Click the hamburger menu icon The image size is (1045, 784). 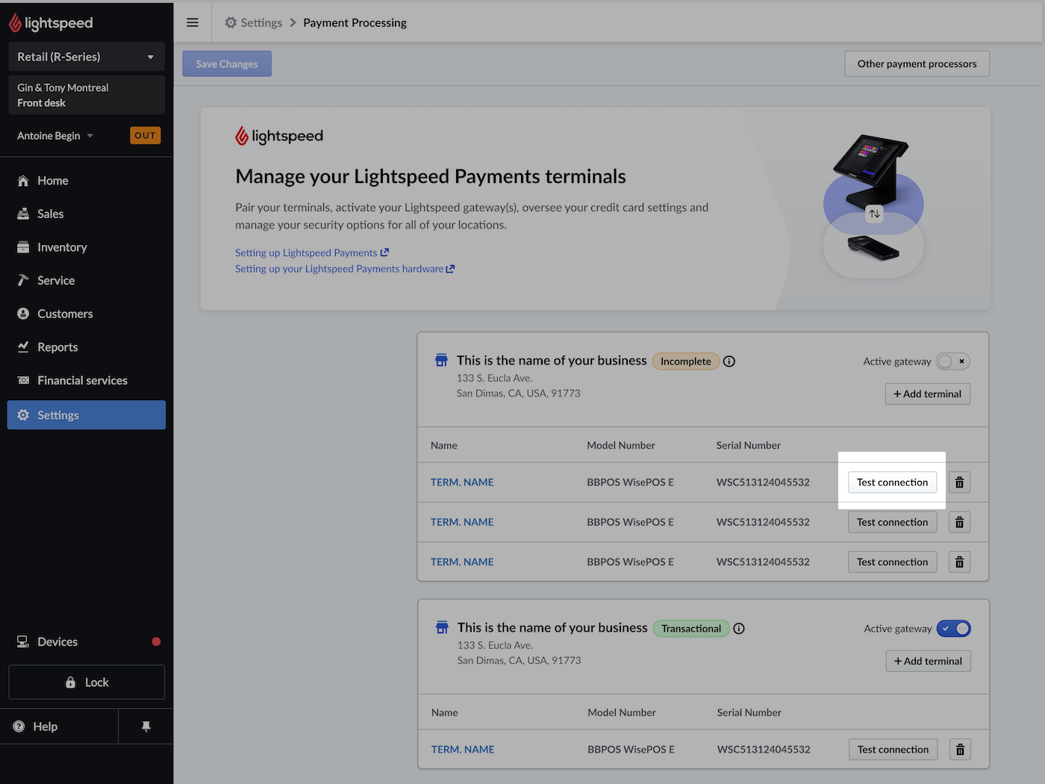pos(193,22)
